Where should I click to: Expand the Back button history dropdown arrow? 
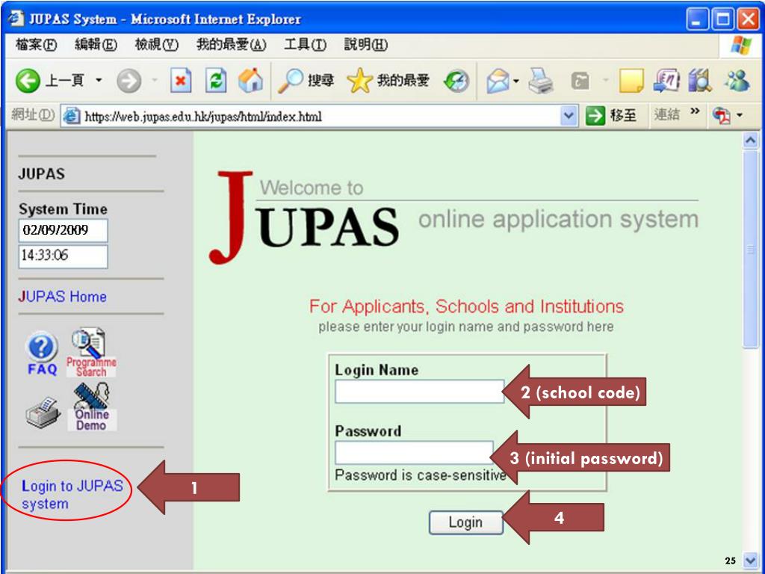click(x=99, y=81)
